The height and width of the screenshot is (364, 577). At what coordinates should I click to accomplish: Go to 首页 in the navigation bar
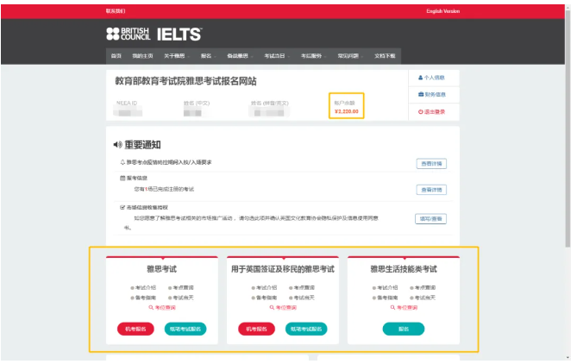116,56
